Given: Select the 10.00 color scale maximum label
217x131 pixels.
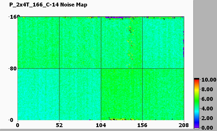Looking at the screenshot, I should (x=209, y=80).
